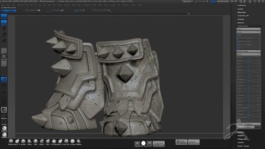Click the Edit mode icon on left shelf
Image resolution: width=265 pixels, height=149 pixels.
point(4,16)
